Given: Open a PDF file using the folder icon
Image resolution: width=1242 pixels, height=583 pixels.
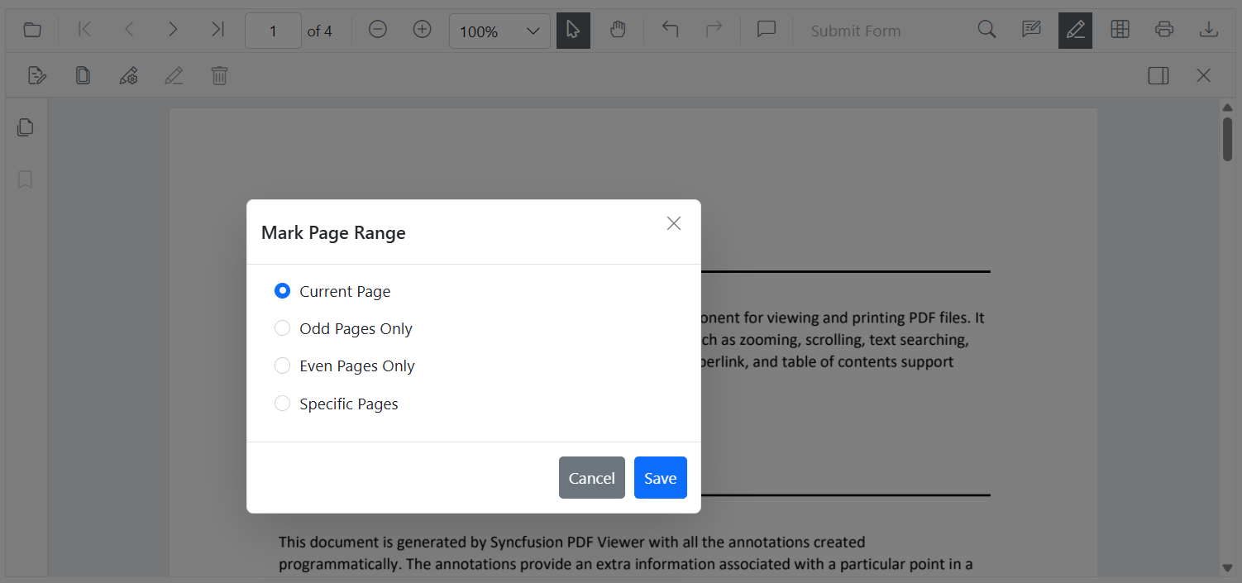Looking at the screenshot, I should click(x=32, y=30).
